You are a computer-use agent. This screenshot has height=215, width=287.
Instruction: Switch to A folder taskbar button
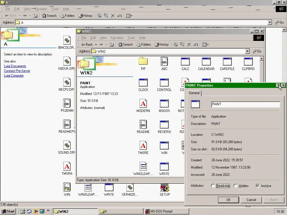121,211
